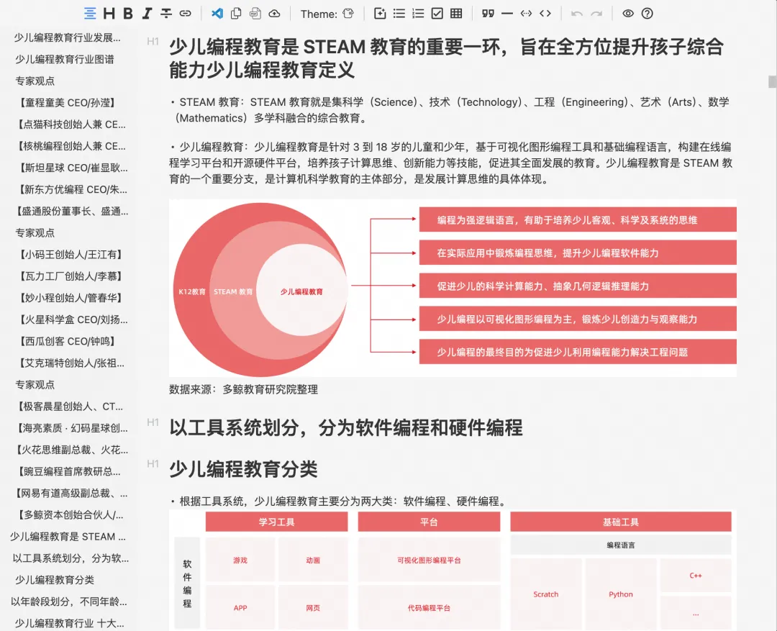Click the cloud upload icon
777x631 pixels.
click(275, 14)
